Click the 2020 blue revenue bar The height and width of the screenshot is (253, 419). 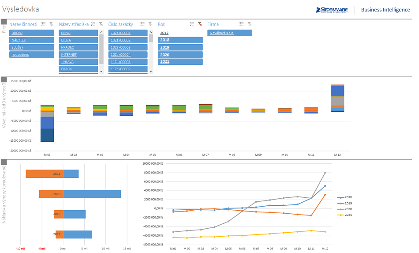pyautogui.click(x=92, y=194)
